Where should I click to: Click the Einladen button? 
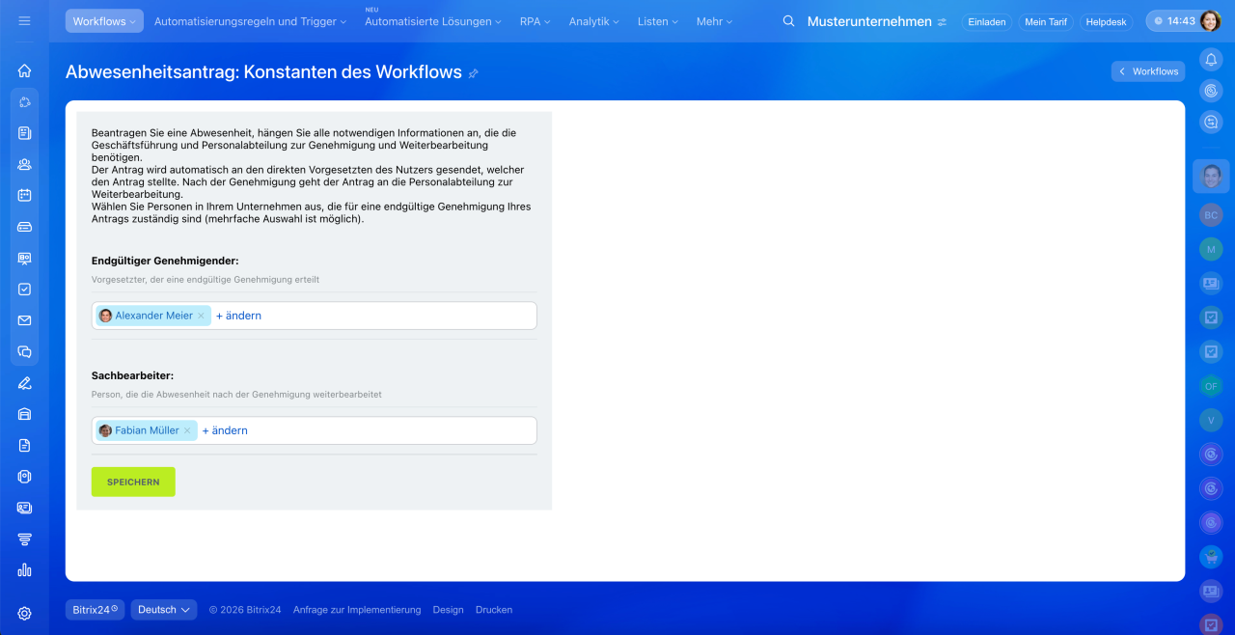tap(987, 21)
